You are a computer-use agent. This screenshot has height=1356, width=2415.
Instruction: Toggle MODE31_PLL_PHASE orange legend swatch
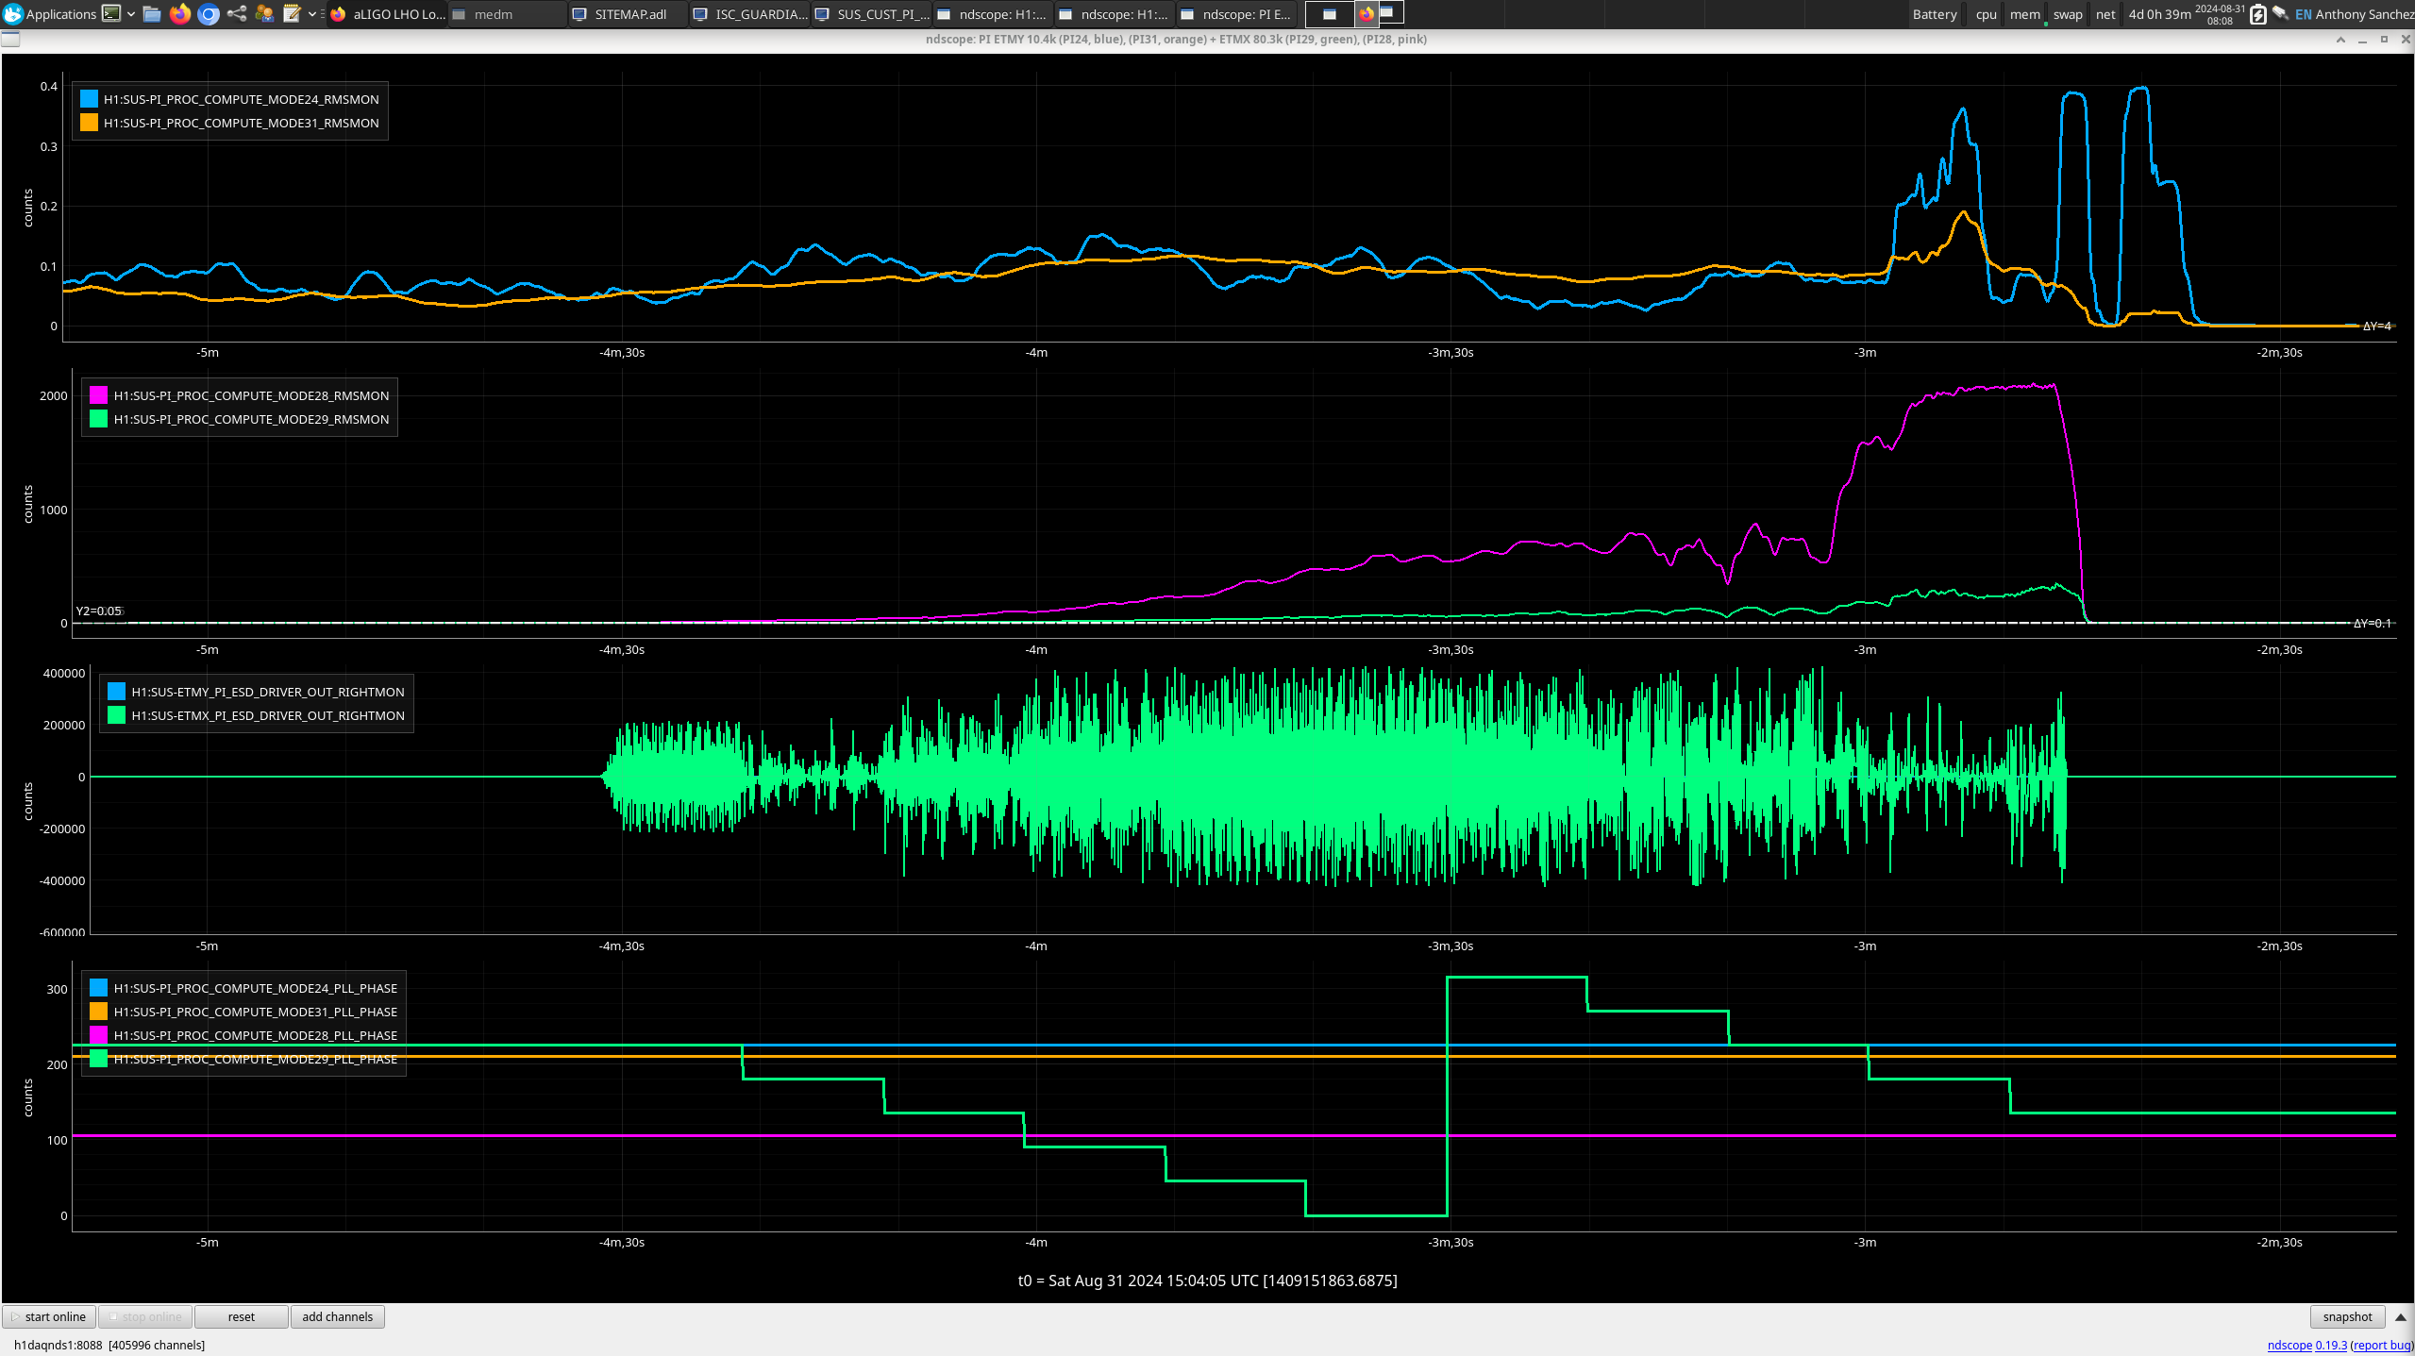pos(98,1012)
